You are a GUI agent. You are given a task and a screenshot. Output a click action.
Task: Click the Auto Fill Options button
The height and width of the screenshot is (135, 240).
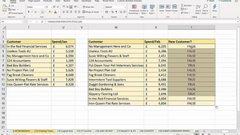[217, 107]
